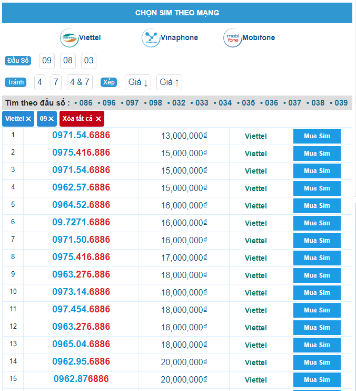356x391 pixels.
Task: Click the Tránh label
Action: point(15,82)
